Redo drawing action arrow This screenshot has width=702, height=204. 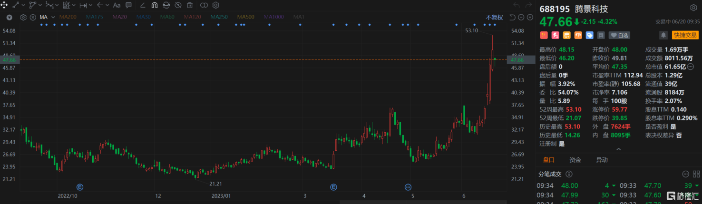pos(529,5)
